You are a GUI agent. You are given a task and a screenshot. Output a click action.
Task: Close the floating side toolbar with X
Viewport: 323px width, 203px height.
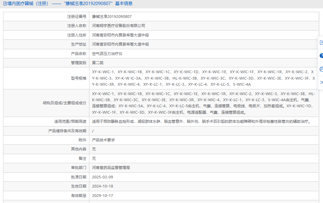pyautogui.click(x=322, y=82)
